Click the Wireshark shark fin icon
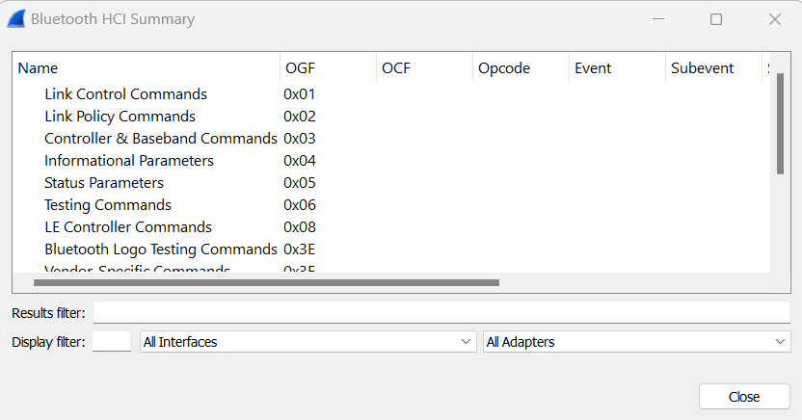 15,19
